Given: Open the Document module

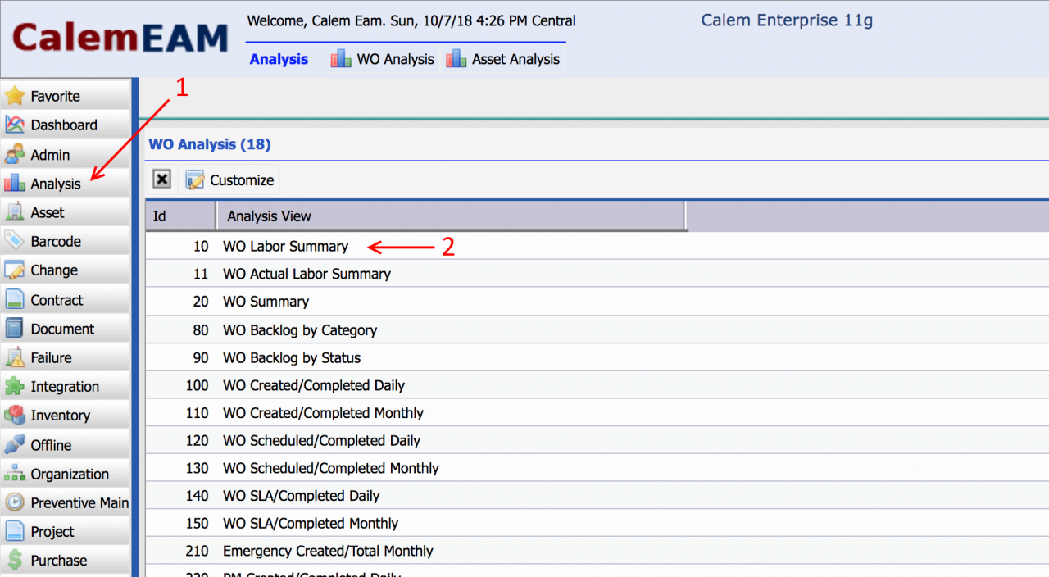Looking at the screenshot, I should tap(65, 329).
